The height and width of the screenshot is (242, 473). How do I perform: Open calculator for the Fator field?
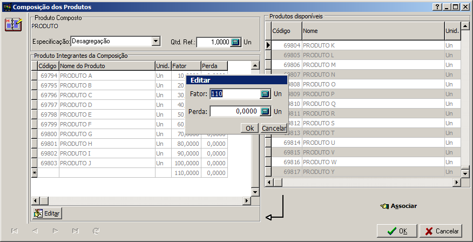click(265, 94)
